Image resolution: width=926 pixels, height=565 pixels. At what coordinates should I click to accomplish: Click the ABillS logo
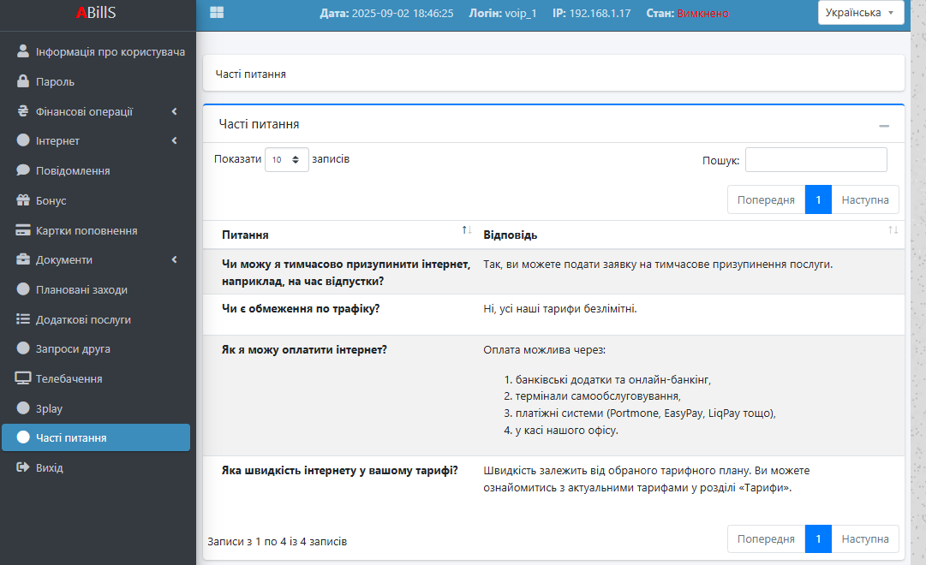point(96,12)
